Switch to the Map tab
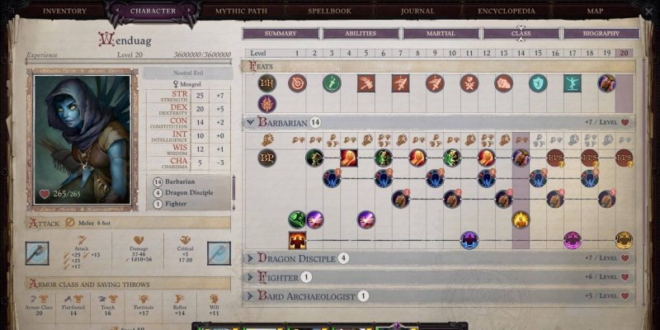 tap(595, 11)
